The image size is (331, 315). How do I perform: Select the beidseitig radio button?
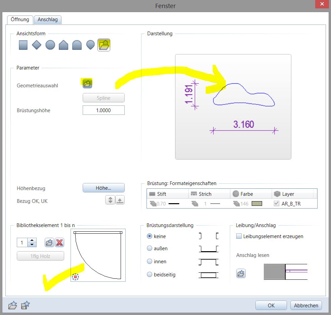150,275
